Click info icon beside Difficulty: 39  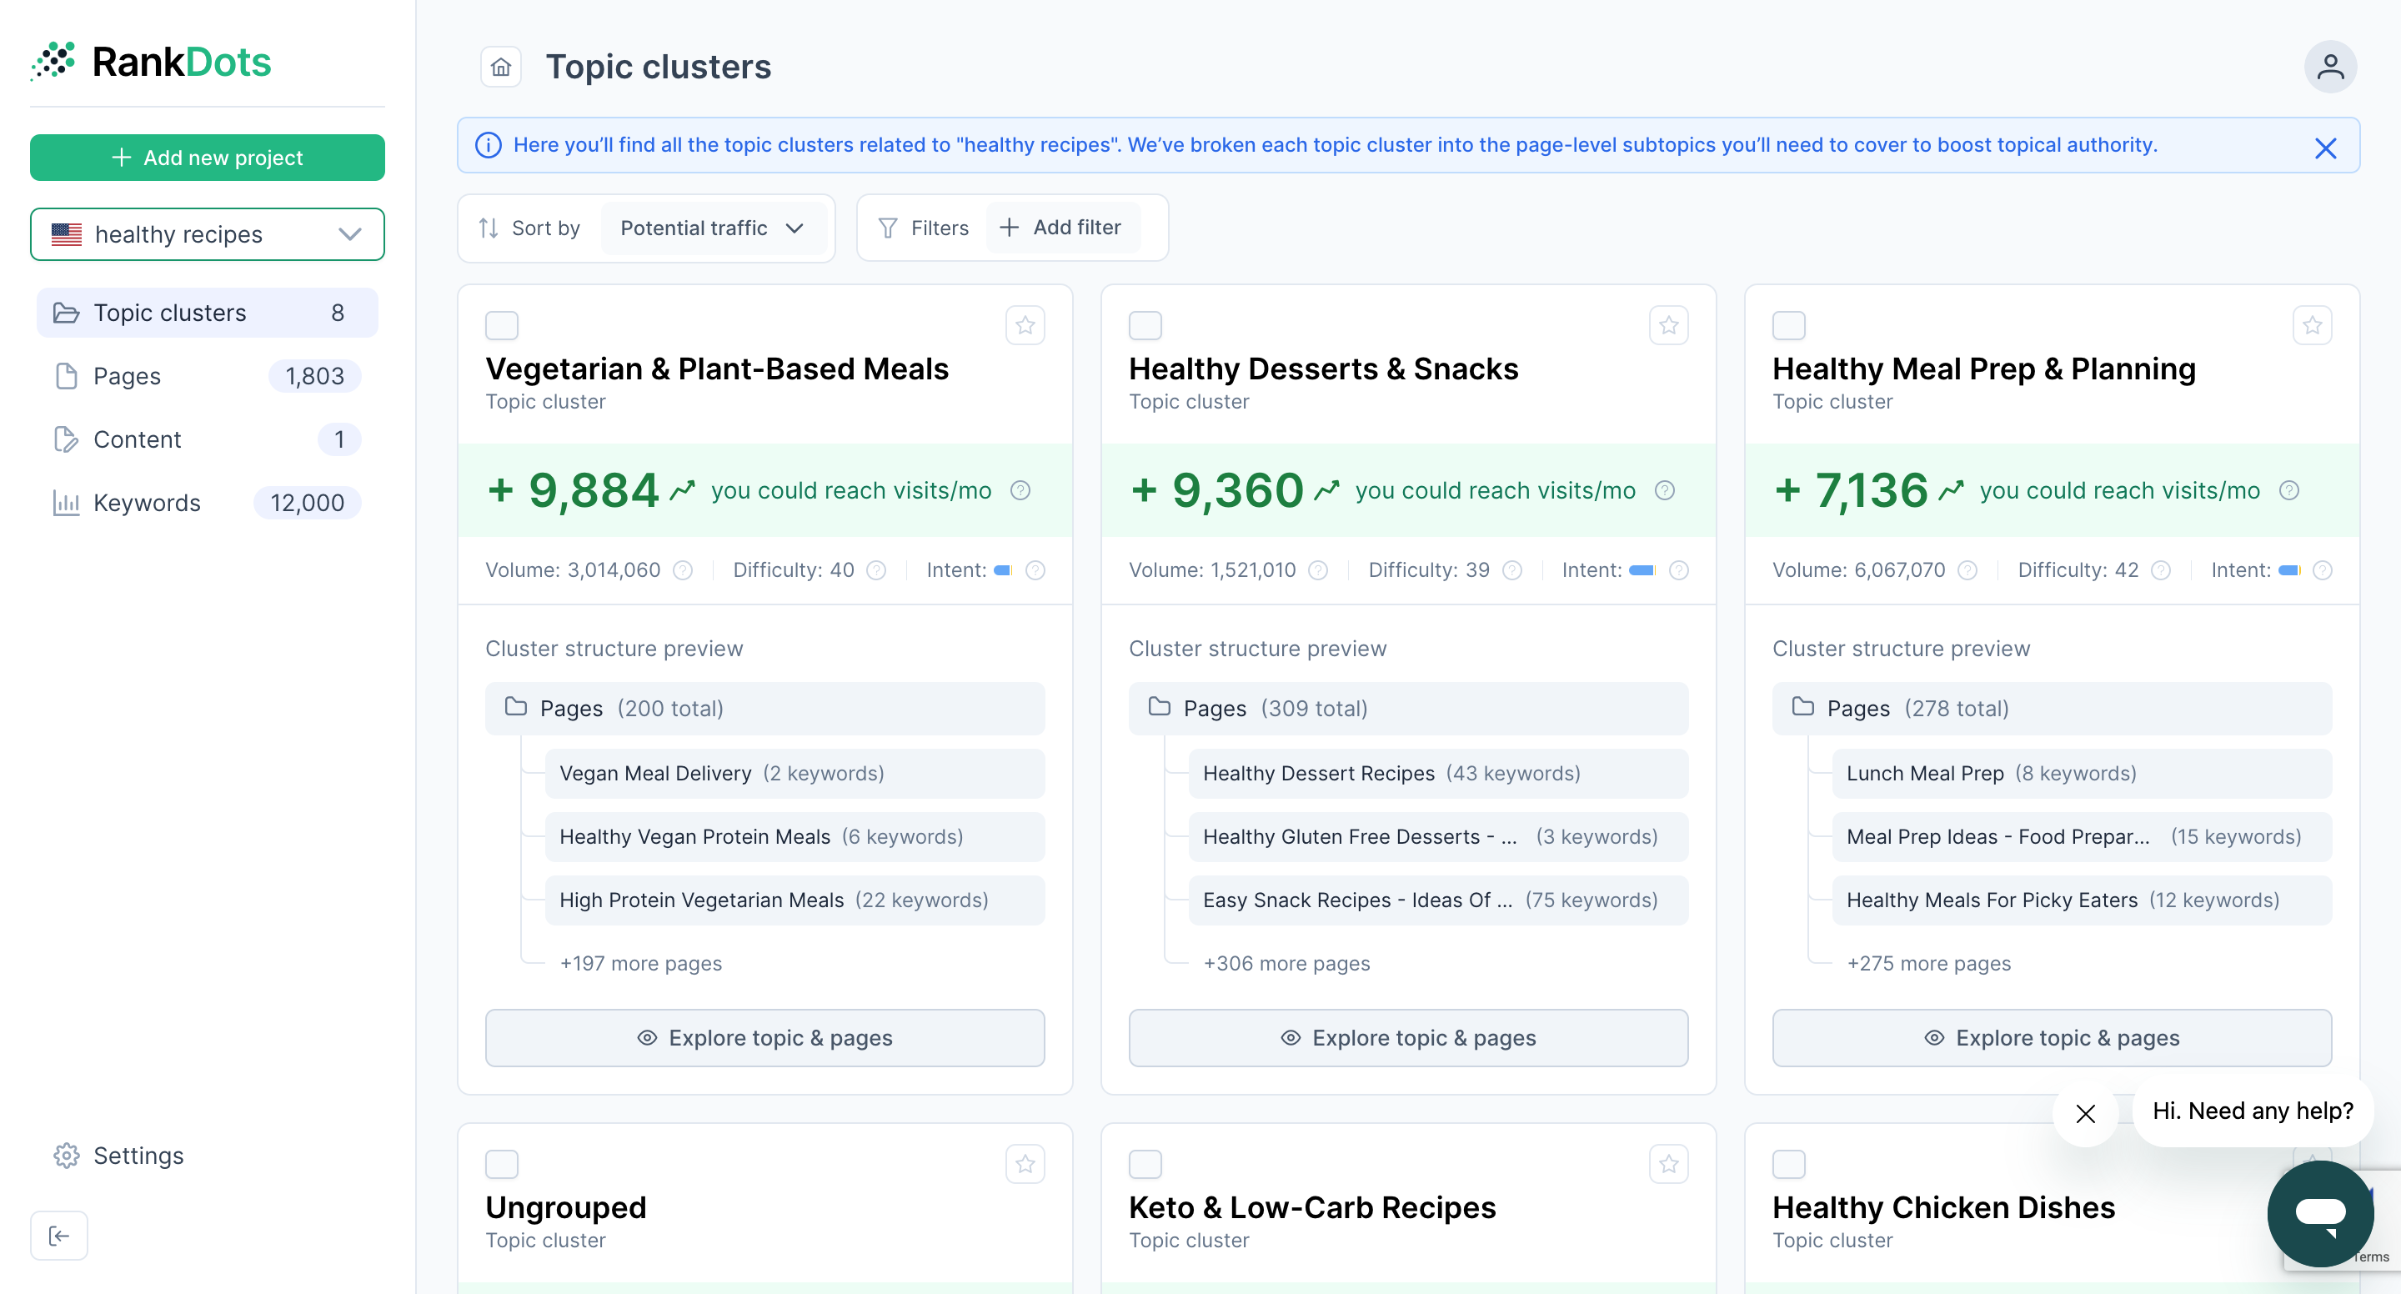[x=1511, y=570]
